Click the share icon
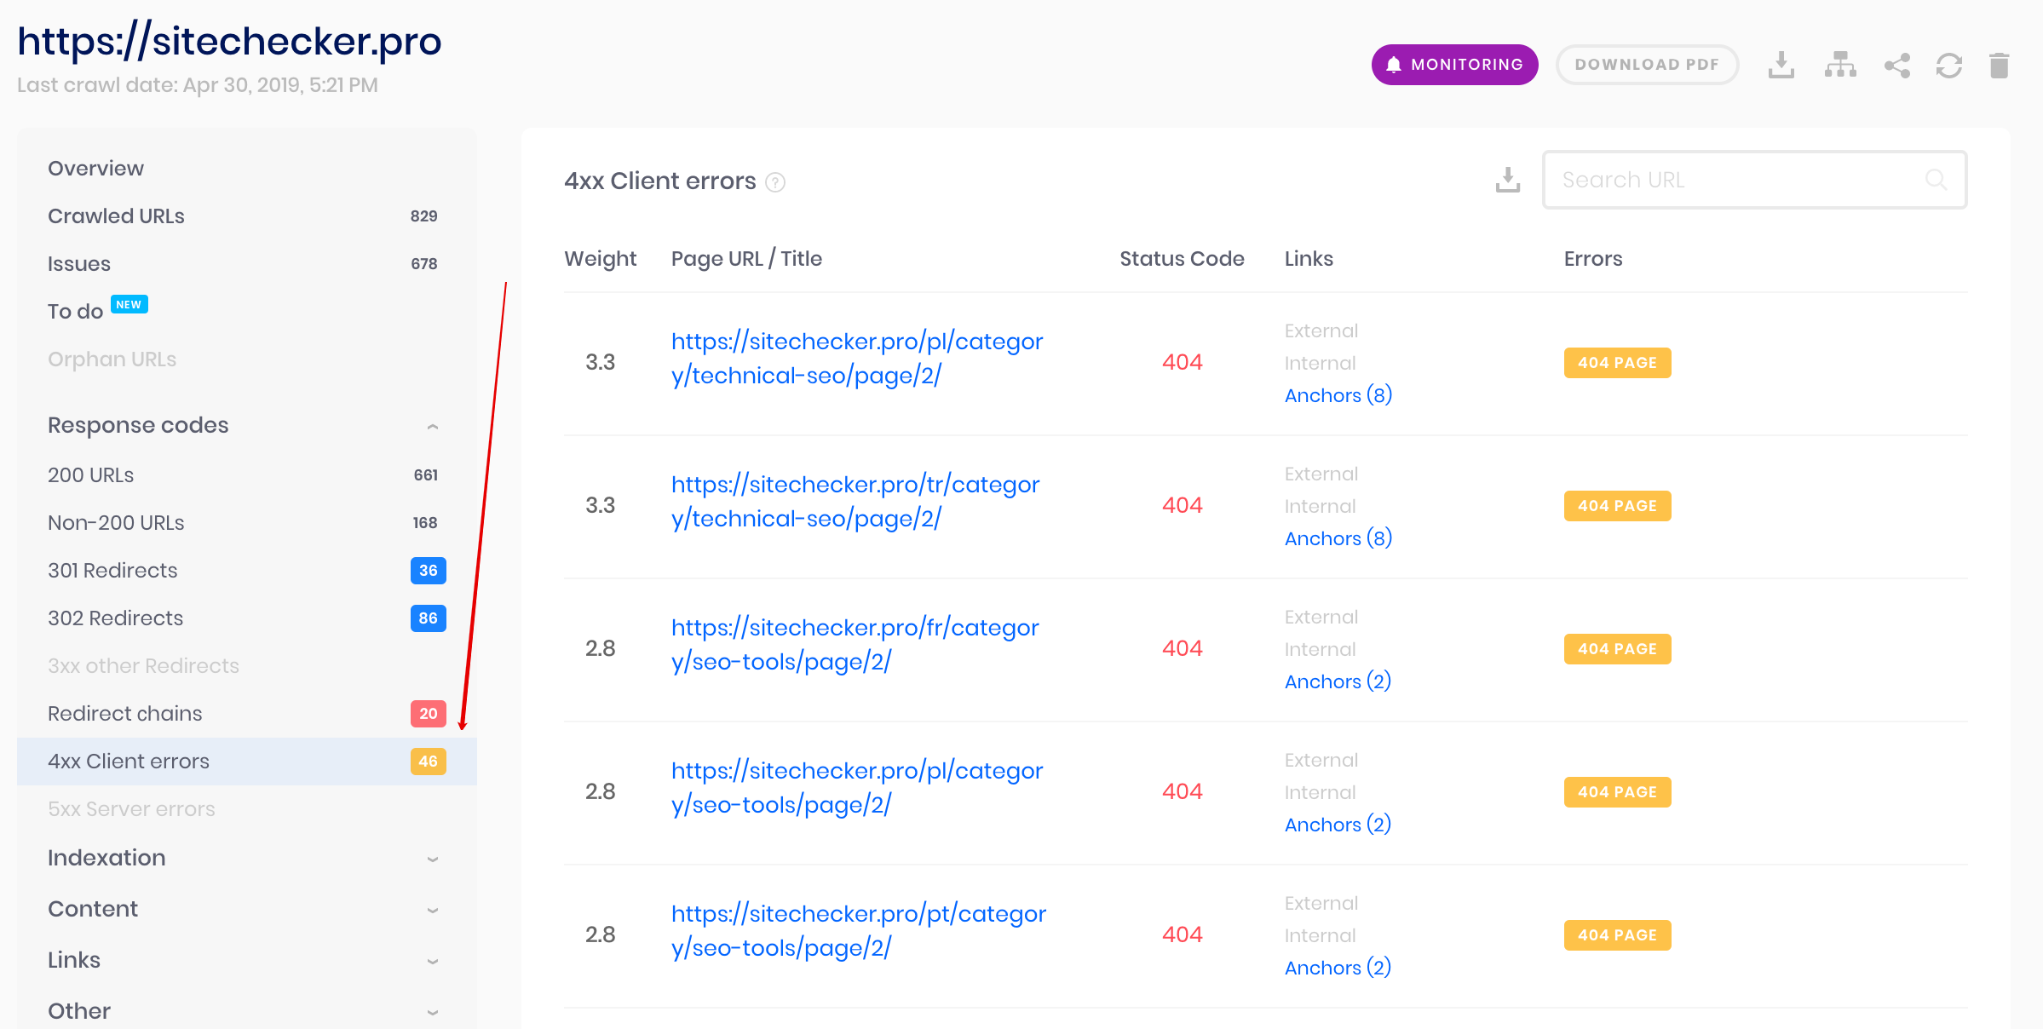2043x1029 pixels. coord(1897,65)
